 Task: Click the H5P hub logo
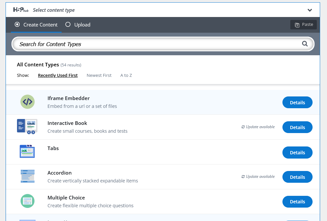click(21, 10)
